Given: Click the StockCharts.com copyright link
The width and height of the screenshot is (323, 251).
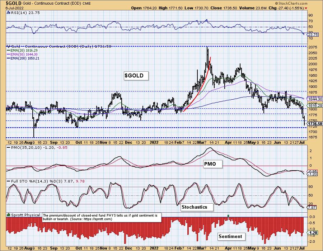Looking at the screenshot, I should click(291, 3).
